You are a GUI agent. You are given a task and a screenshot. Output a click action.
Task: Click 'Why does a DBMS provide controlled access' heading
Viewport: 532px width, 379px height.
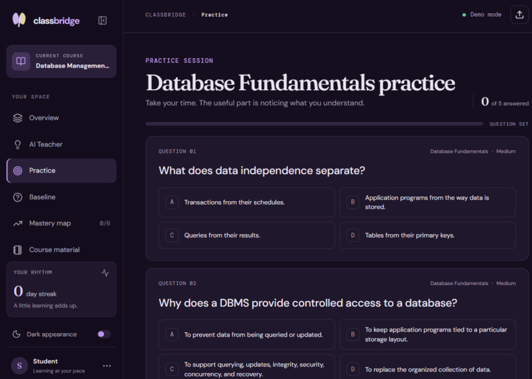pos(308,303)
